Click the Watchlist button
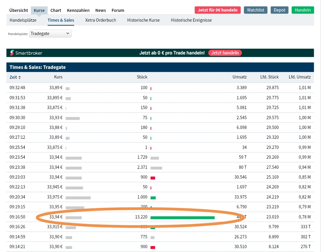The width and height of the screenshot is (321, 252). 256,10
